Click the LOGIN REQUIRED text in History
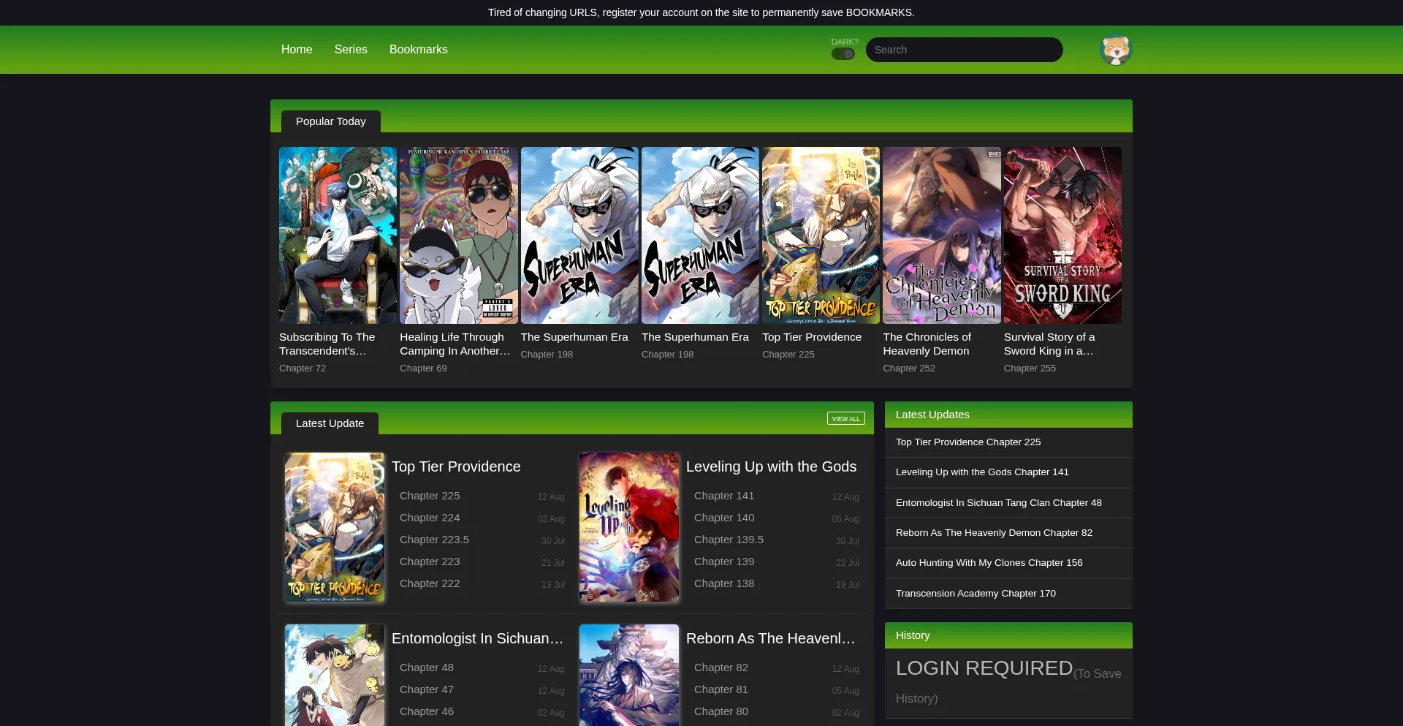Image resolution: width=1403 pixels, height=726 pixels. (x=984, y=668)
